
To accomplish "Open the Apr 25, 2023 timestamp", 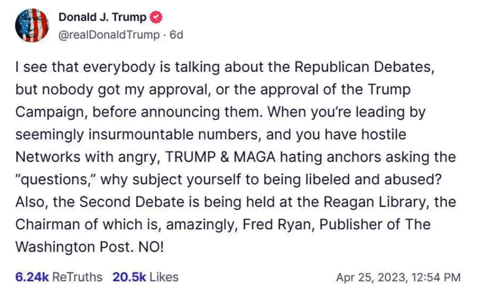I will (399, 277).
